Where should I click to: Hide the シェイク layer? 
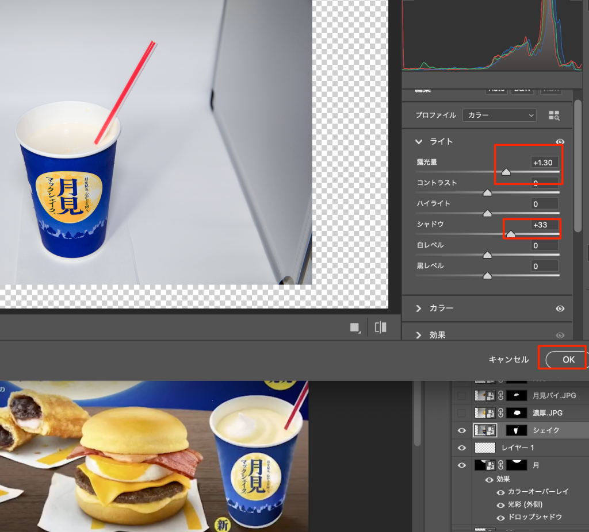(x=461, y=430)
